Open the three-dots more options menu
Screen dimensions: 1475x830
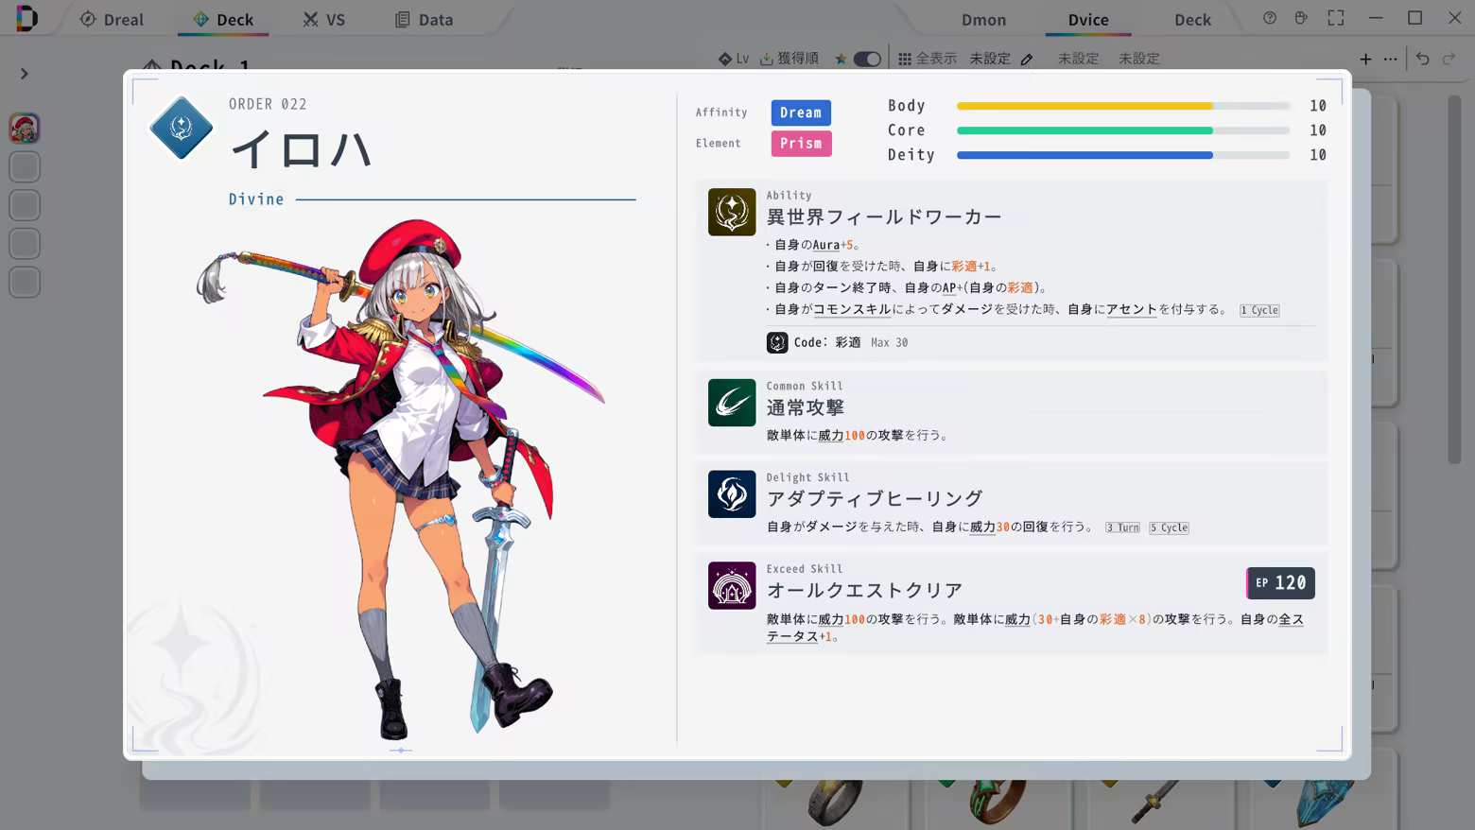(1390, 59)
